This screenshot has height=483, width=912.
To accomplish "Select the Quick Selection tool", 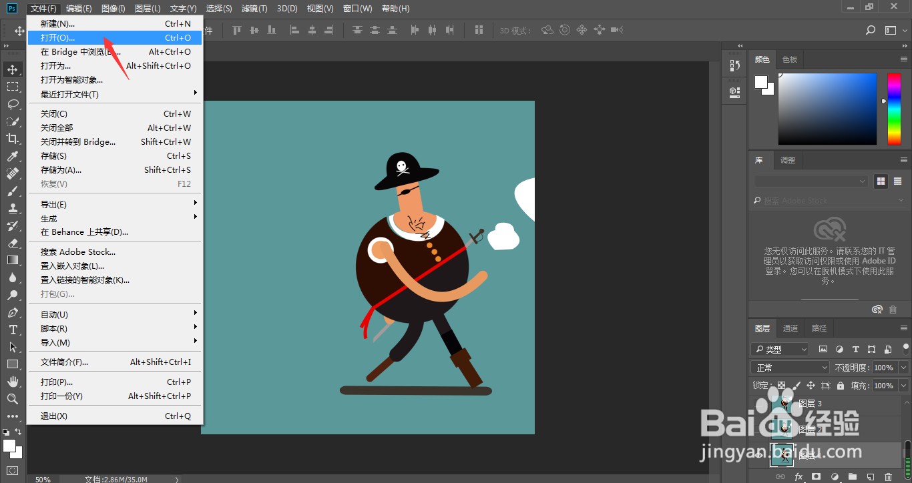I will 13,121.
